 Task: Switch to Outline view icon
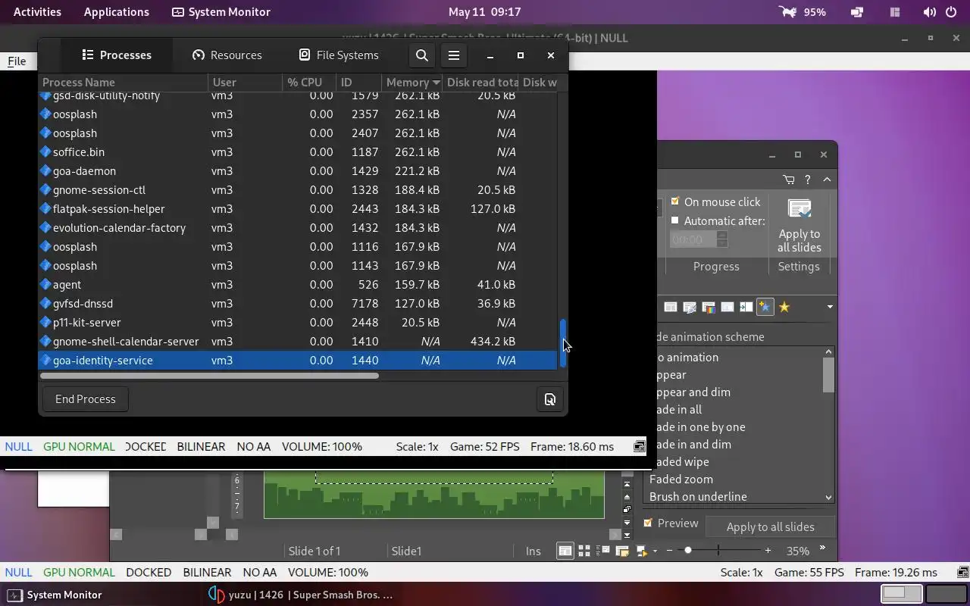pos(603,551)
